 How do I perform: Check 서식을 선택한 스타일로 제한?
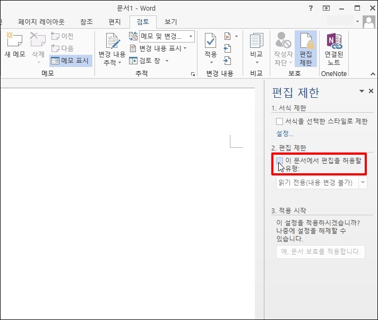tap(279, 121)
